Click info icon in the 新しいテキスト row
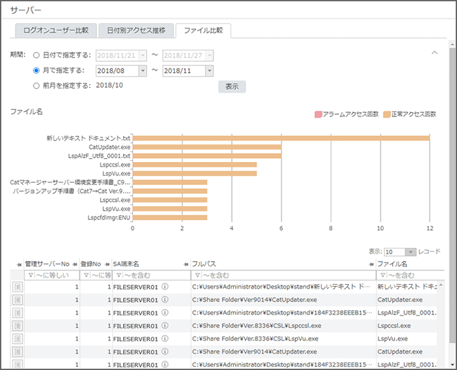The width and height of the screenshot is (457, 370). click(165, 287)
